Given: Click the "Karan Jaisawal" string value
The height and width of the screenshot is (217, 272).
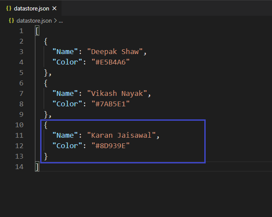Looking at the screenshot, I should 121,135.
